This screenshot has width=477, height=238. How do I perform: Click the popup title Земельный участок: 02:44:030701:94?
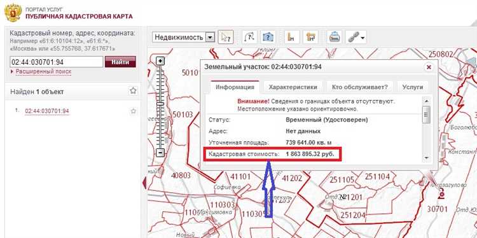263,67
